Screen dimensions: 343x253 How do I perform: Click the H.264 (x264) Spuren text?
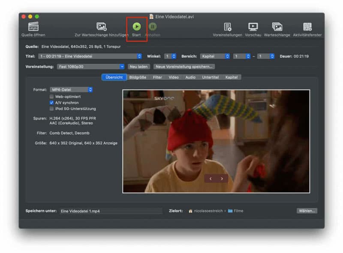[x=72, y=118]
